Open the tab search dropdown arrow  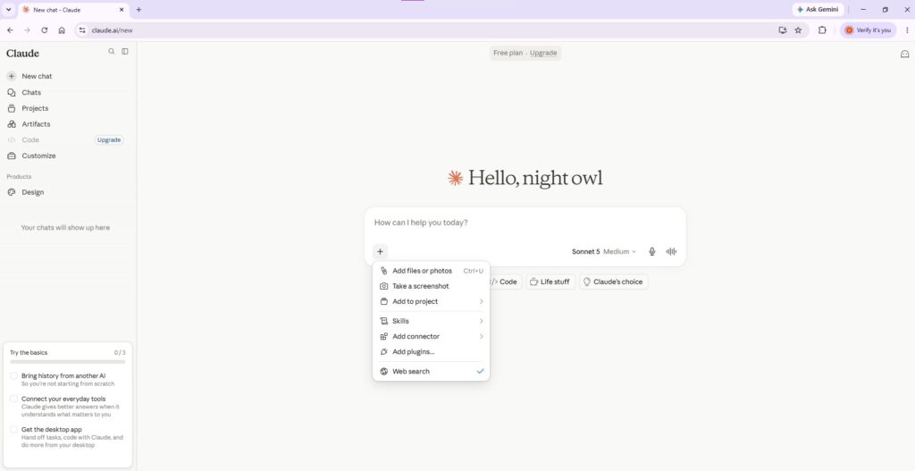coord(8,9)
